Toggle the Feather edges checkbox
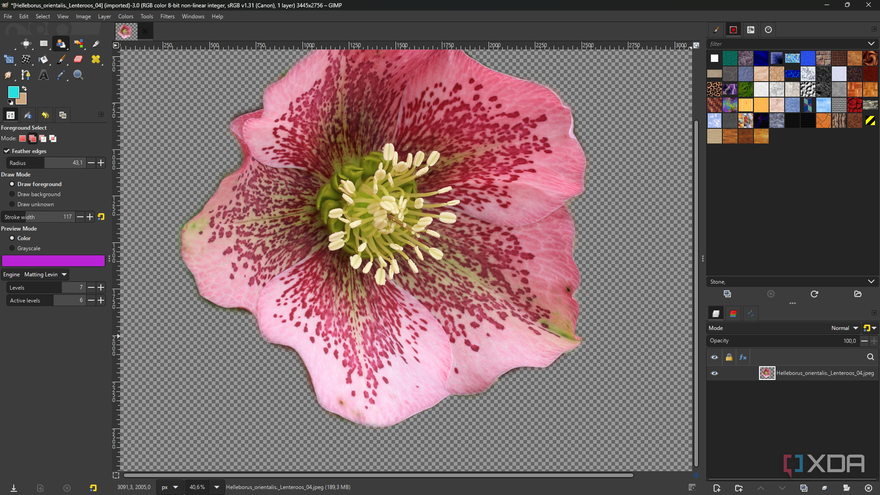The image size is (880, 495). coord(7,151)
